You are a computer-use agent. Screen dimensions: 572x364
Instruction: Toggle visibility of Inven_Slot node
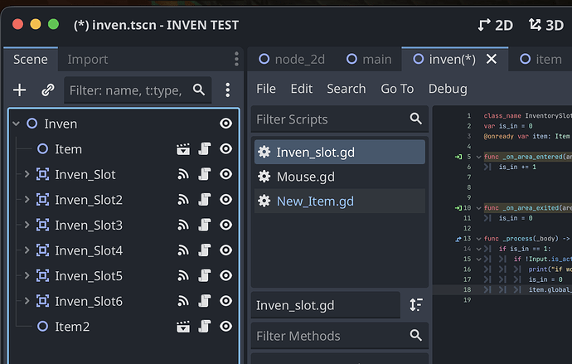(225, 174)
